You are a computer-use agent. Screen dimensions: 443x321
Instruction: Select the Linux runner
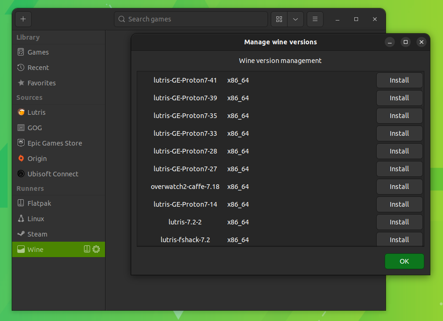(58, 219)
